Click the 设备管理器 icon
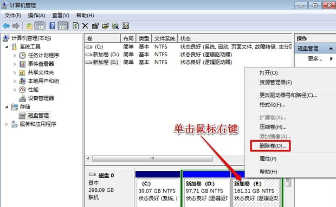Viewport: 336px width, 207px height. tap(22, 98)
